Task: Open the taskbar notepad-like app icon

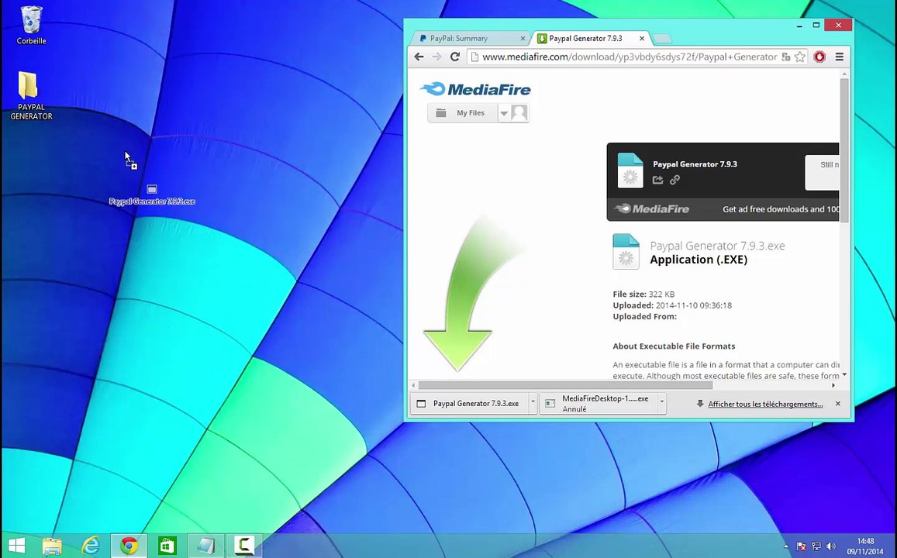Action: pyautogui.click(x=205, y=546)
